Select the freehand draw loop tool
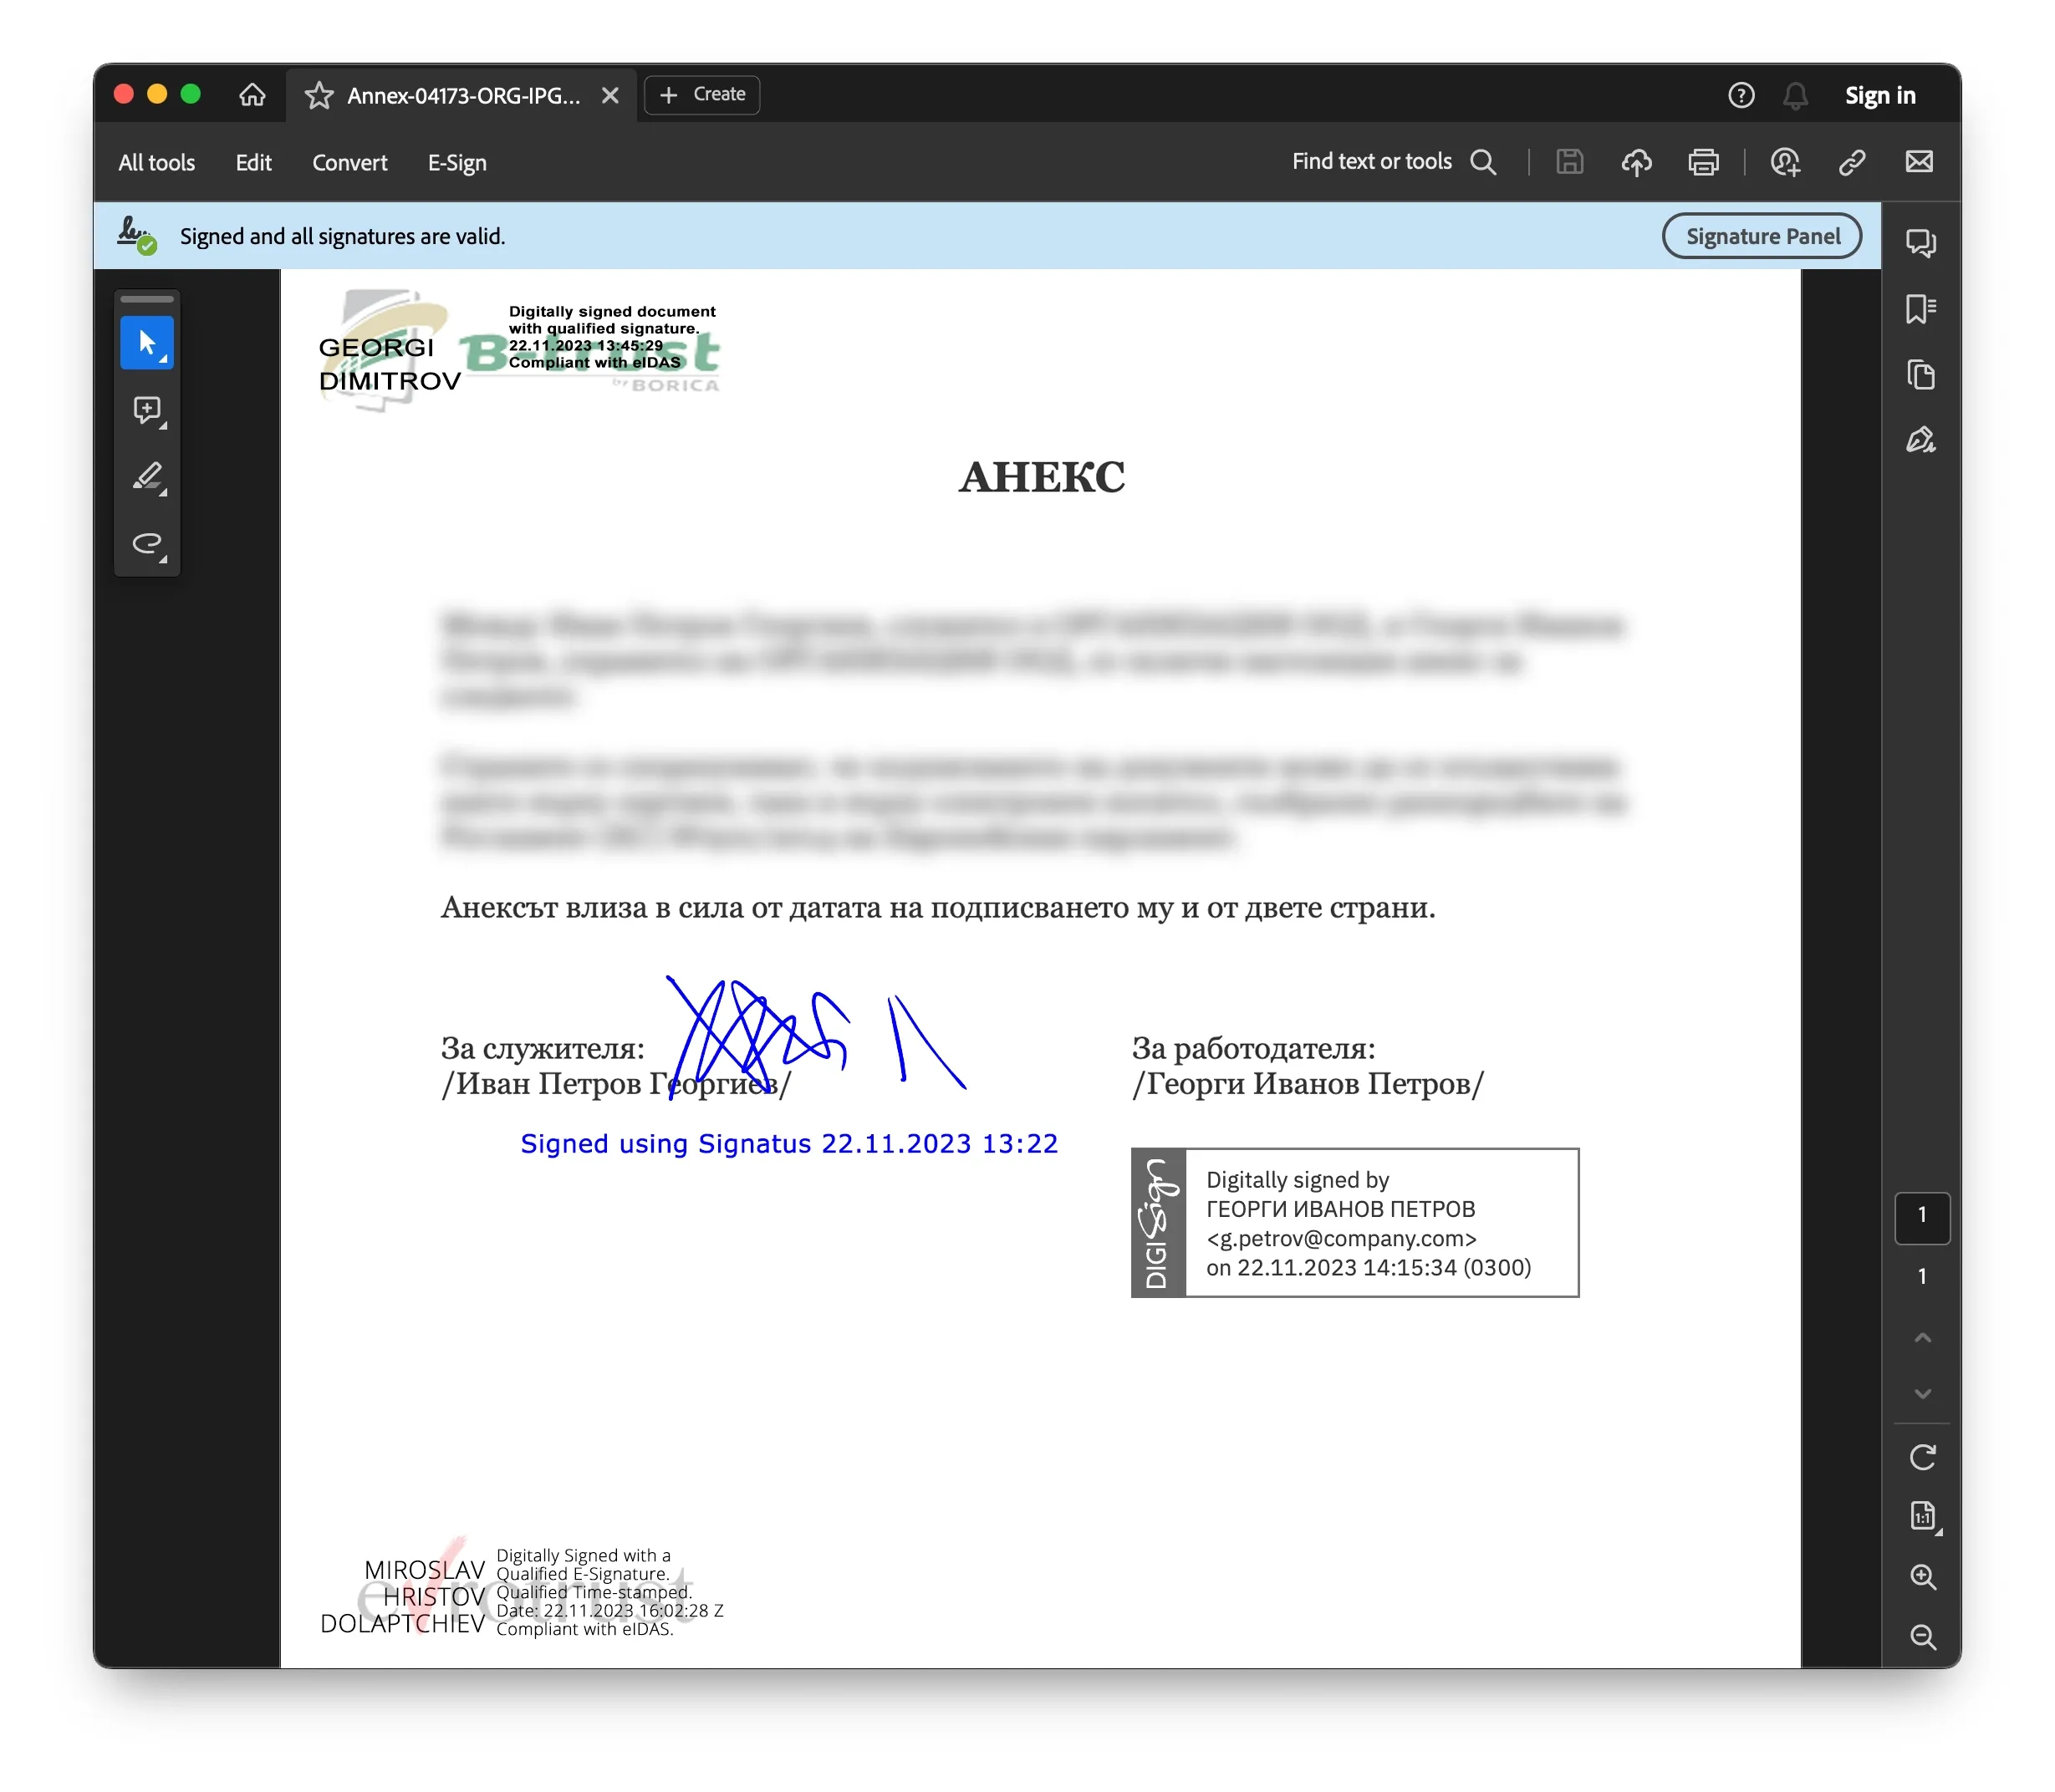 point(147,544)
